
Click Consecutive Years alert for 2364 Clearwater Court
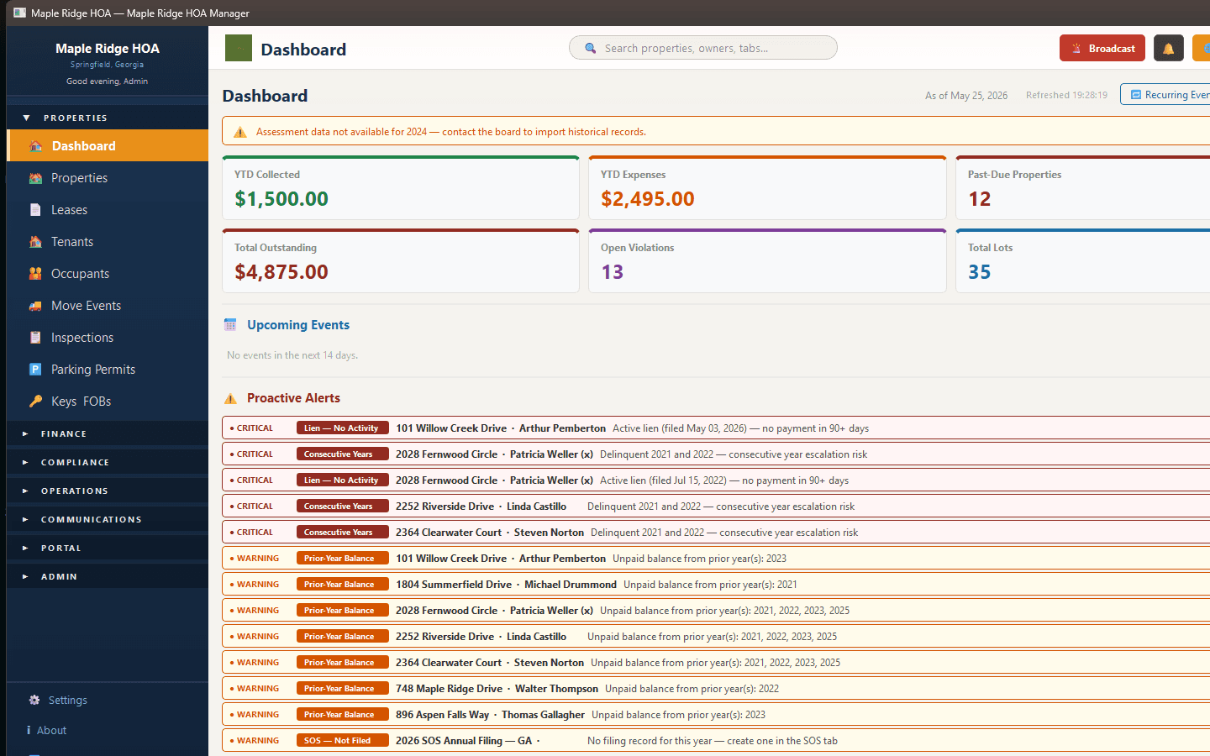pos(716,533)
